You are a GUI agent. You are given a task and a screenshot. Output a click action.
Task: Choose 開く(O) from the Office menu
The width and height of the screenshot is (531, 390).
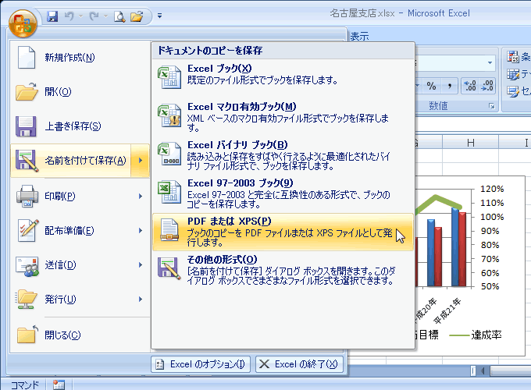pos(80,92)
